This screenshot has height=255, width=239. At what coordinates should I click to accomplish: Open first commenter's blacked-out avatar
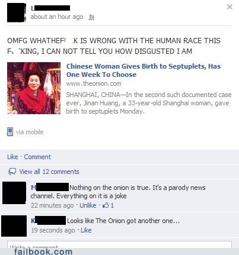point(14,193)
